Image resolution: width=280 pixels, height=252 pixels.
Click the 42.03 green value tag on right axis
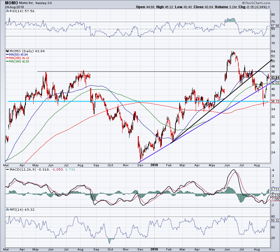point(275,83)
